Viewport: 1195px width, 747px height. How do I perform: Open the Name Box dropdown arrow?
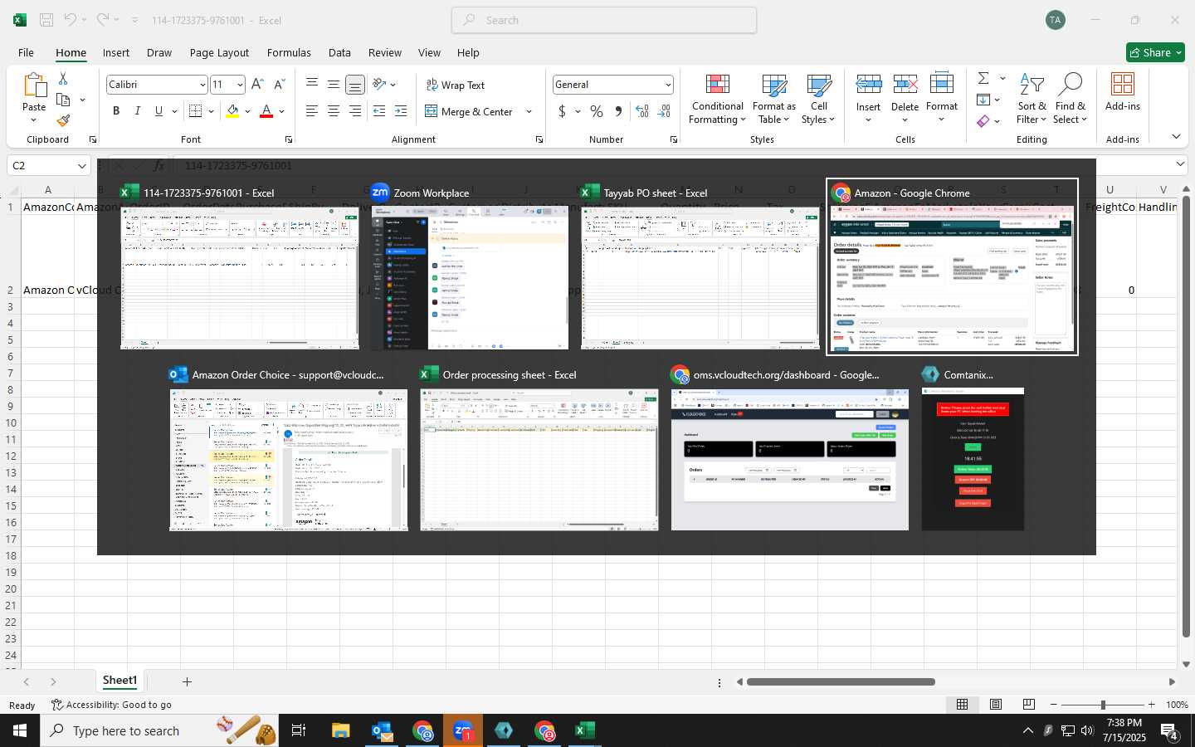pos(81,166)
